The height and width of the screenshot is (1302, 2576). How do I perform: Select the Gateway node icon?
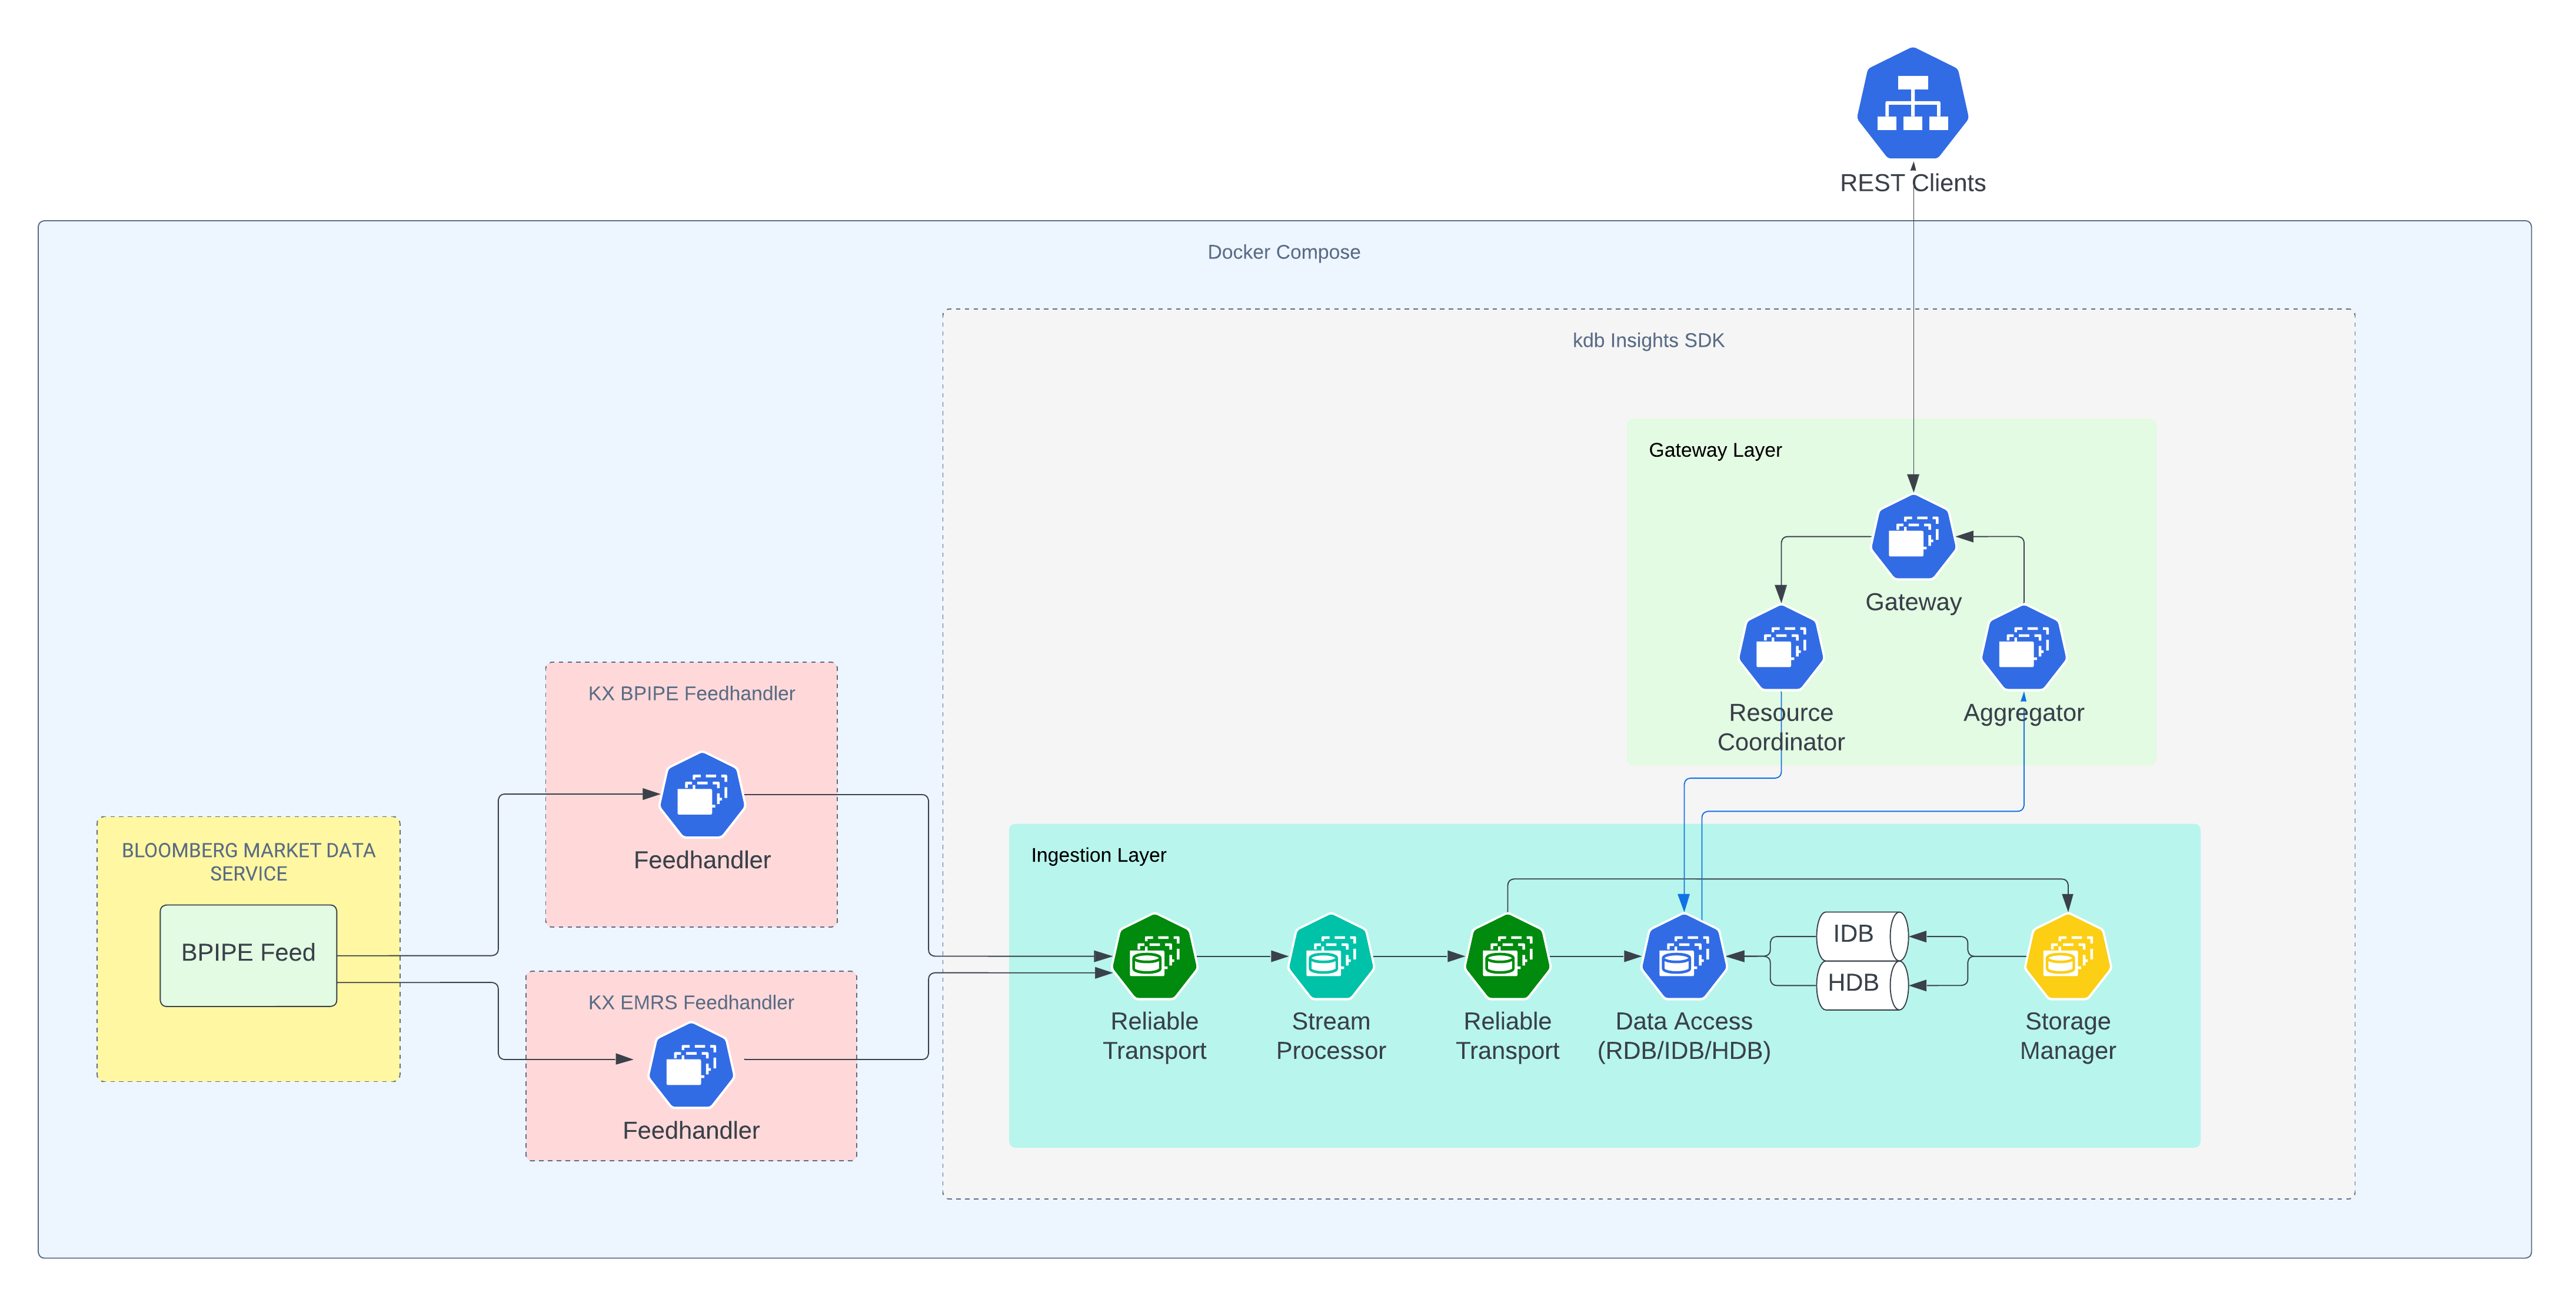(x=1912, y=537)
